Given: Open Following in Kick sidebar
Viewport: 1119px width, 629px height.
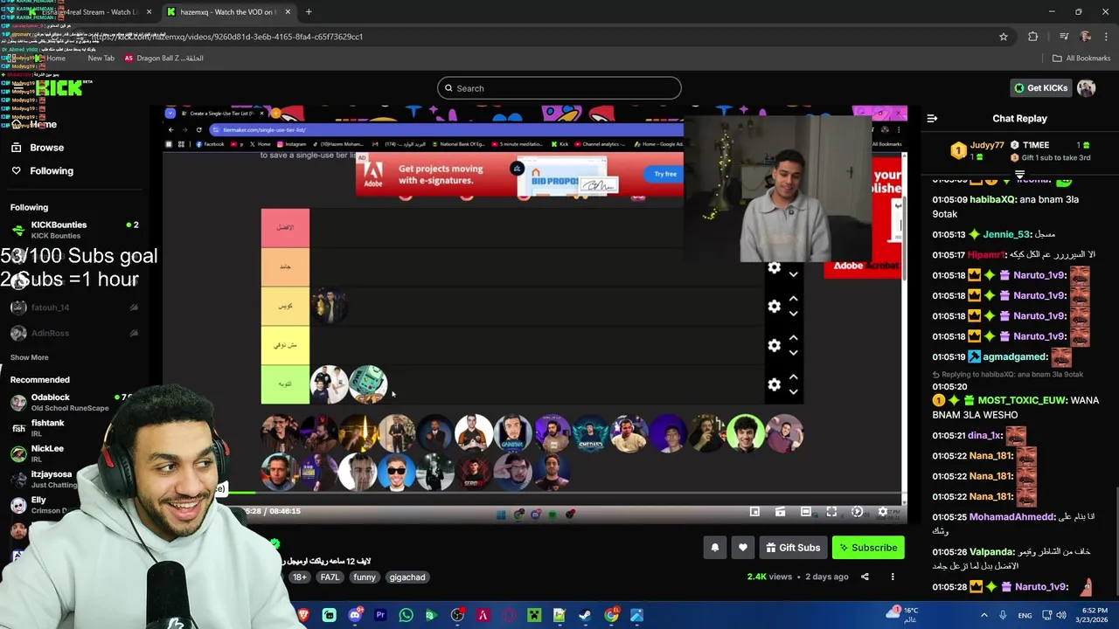Looking at the screenshot, I should point(51,171).
